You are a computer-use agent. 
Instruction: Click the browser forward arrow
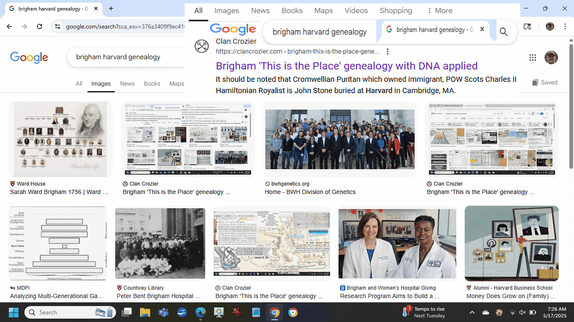pyautogui.click(x=24, y=26)
